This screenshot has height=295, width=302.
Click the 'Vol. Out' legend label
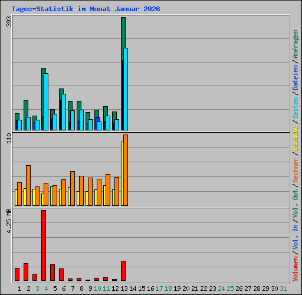pos(296,204)
